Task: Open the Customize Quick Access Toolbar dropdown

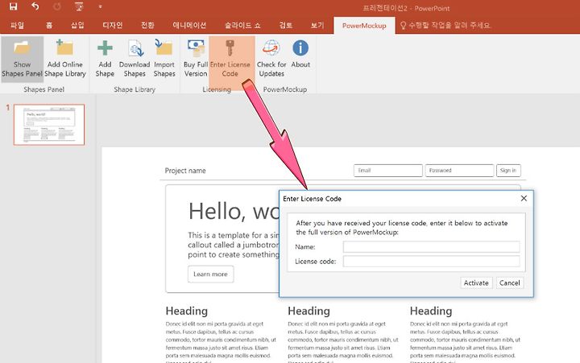Action: click(x=100, y=6)
